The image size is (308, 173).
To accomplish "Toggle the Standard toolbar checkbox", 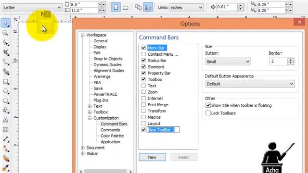I will click(x=143, y=67).
